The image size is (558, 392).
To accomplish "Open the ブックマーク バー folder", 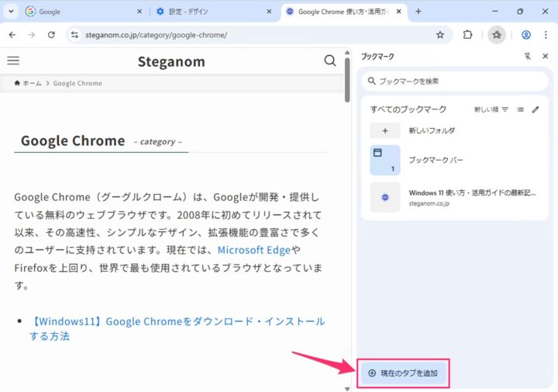I will [435, 160].
